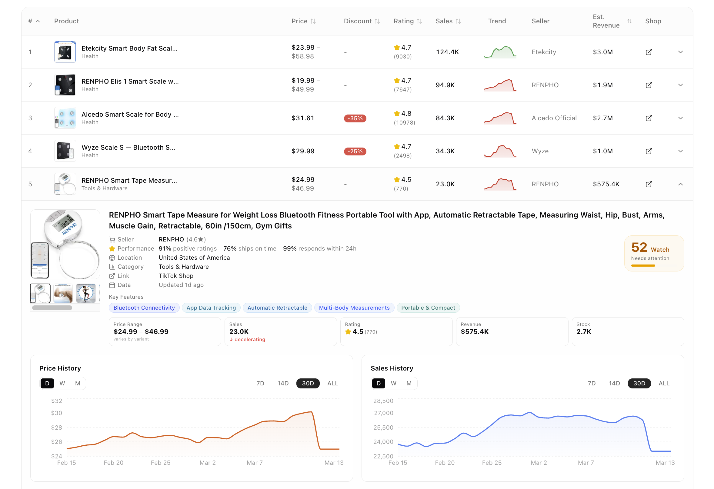Switch Sales History to monthly granularity
This screenshot has height=489, width=714.
(x=409, y=383)
